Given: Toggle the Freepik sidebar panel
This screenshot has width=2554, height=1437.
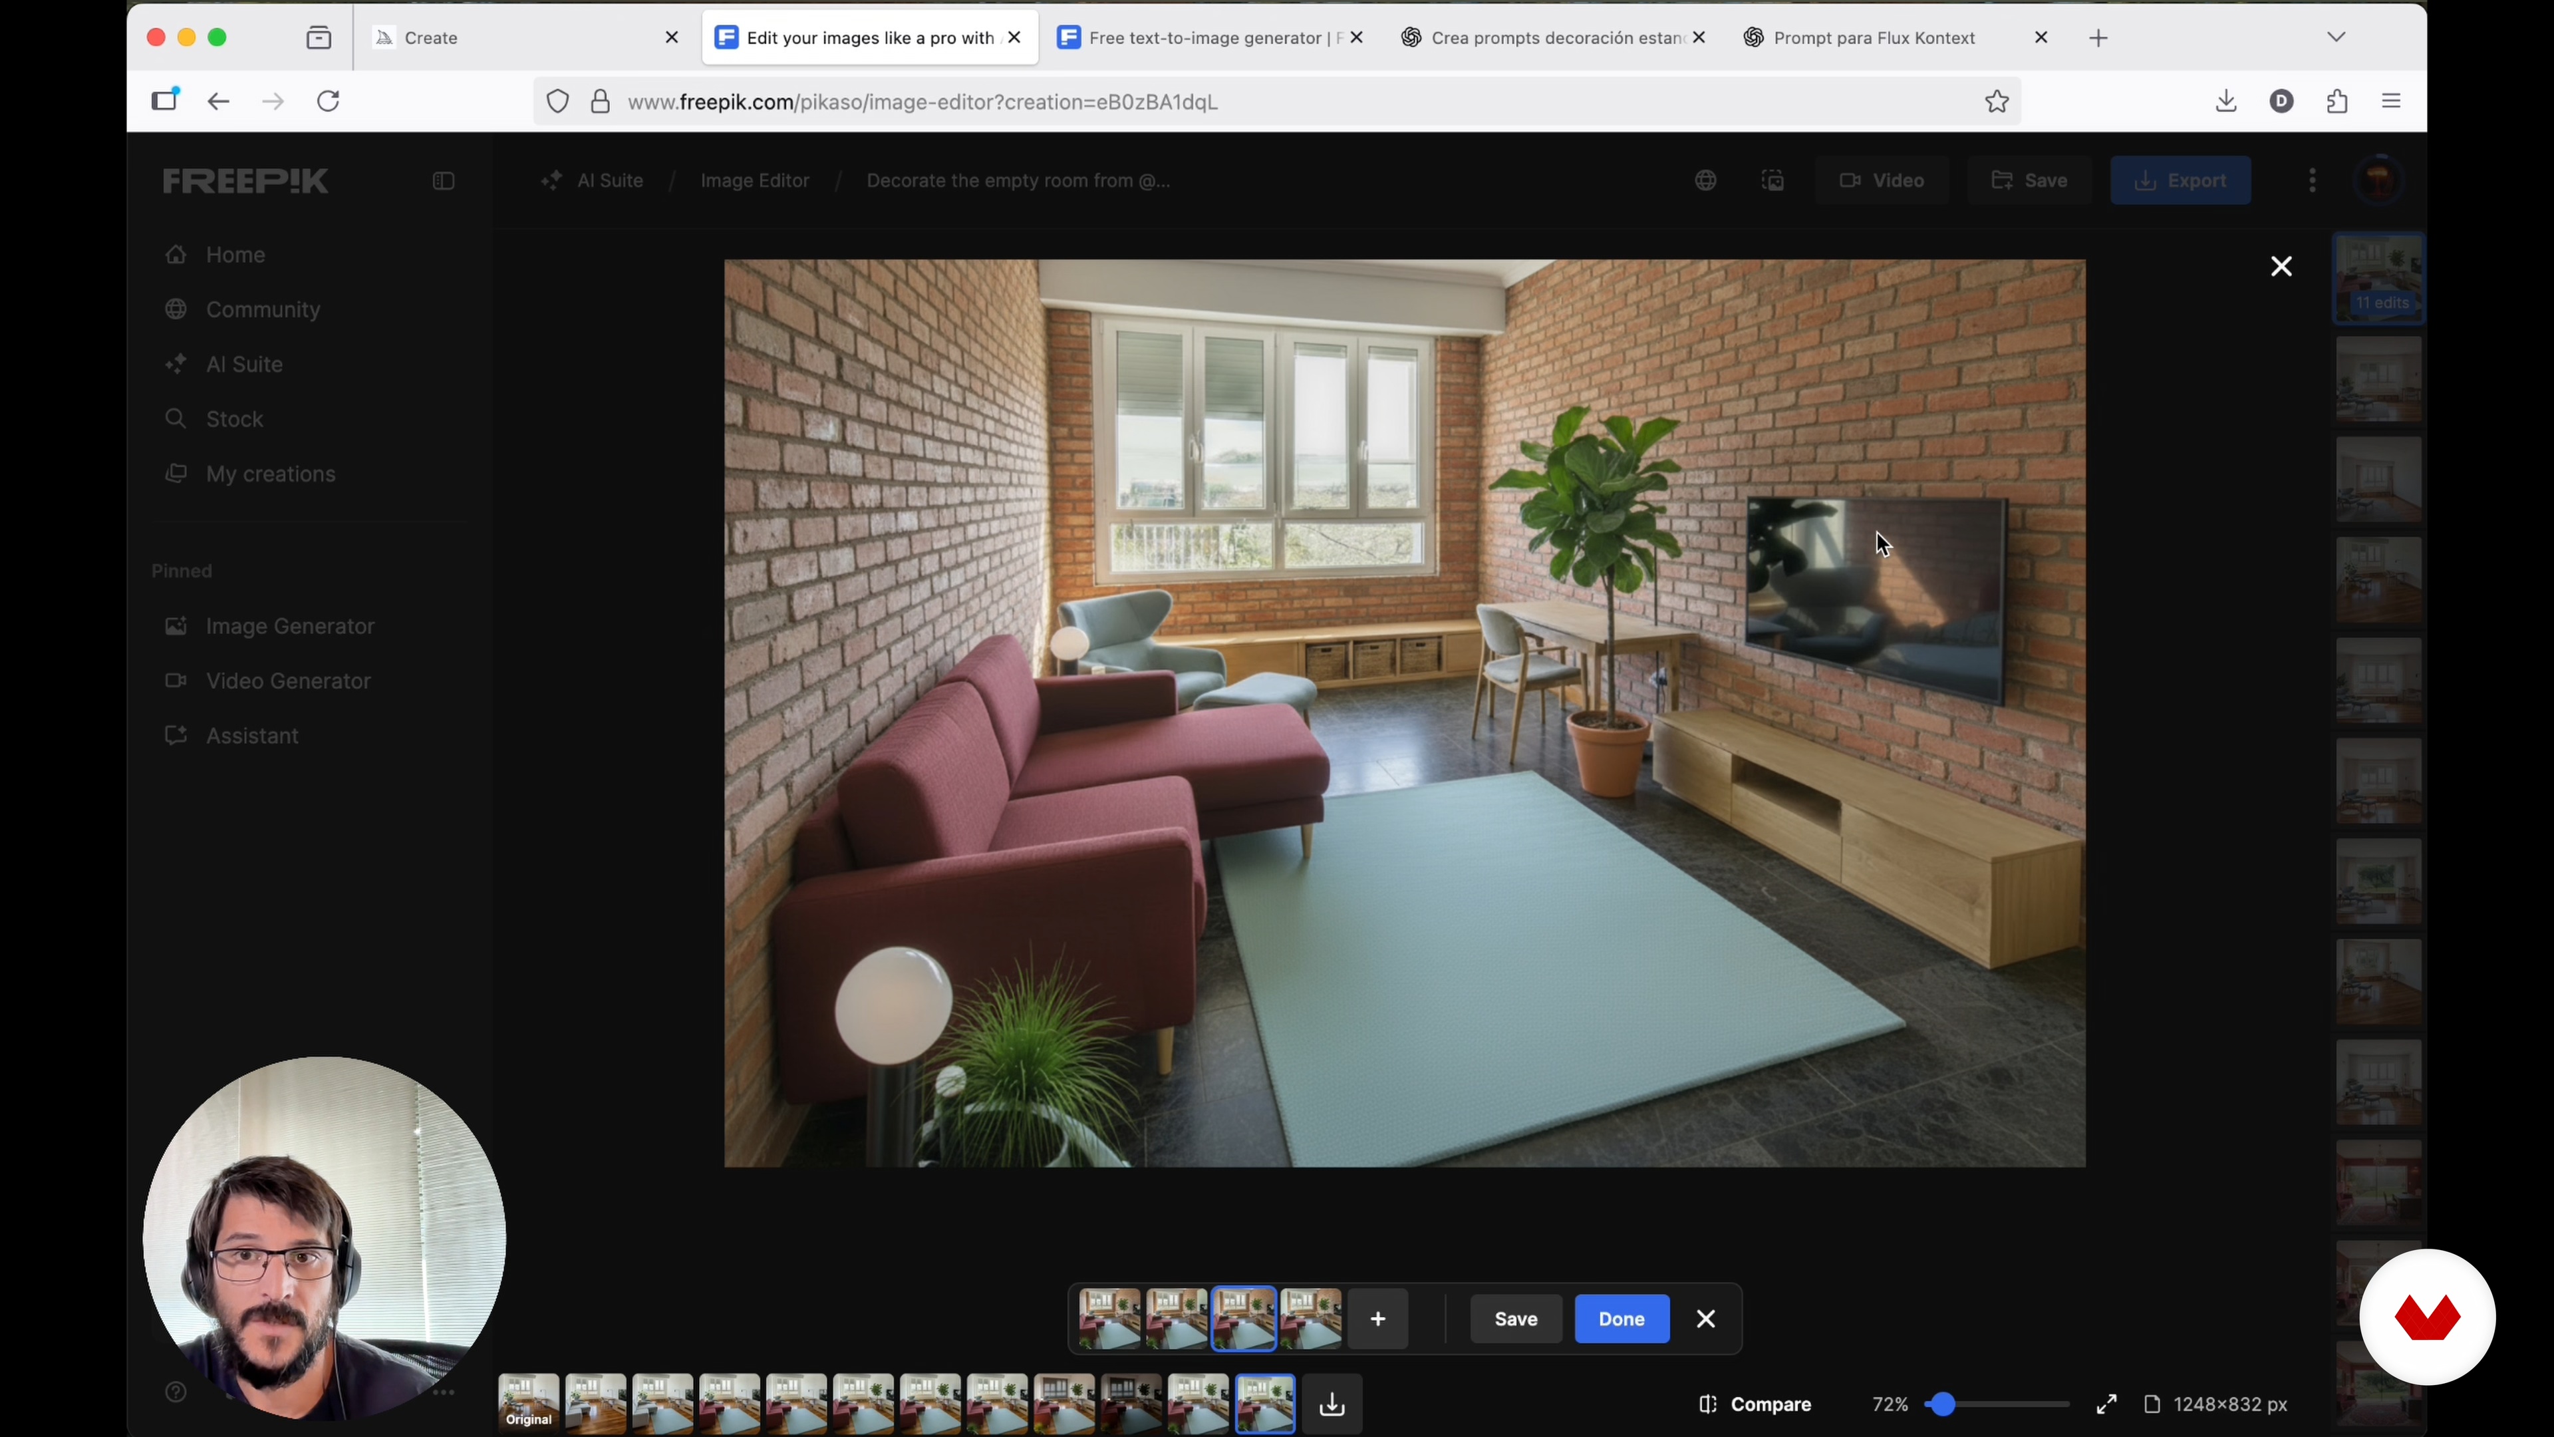Looking at the screenshot, I should pyautogui.click(x=443, y=182).
